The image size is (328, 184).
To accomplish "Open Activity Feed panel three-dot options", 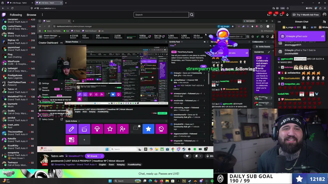I will (x=208, y=42).
